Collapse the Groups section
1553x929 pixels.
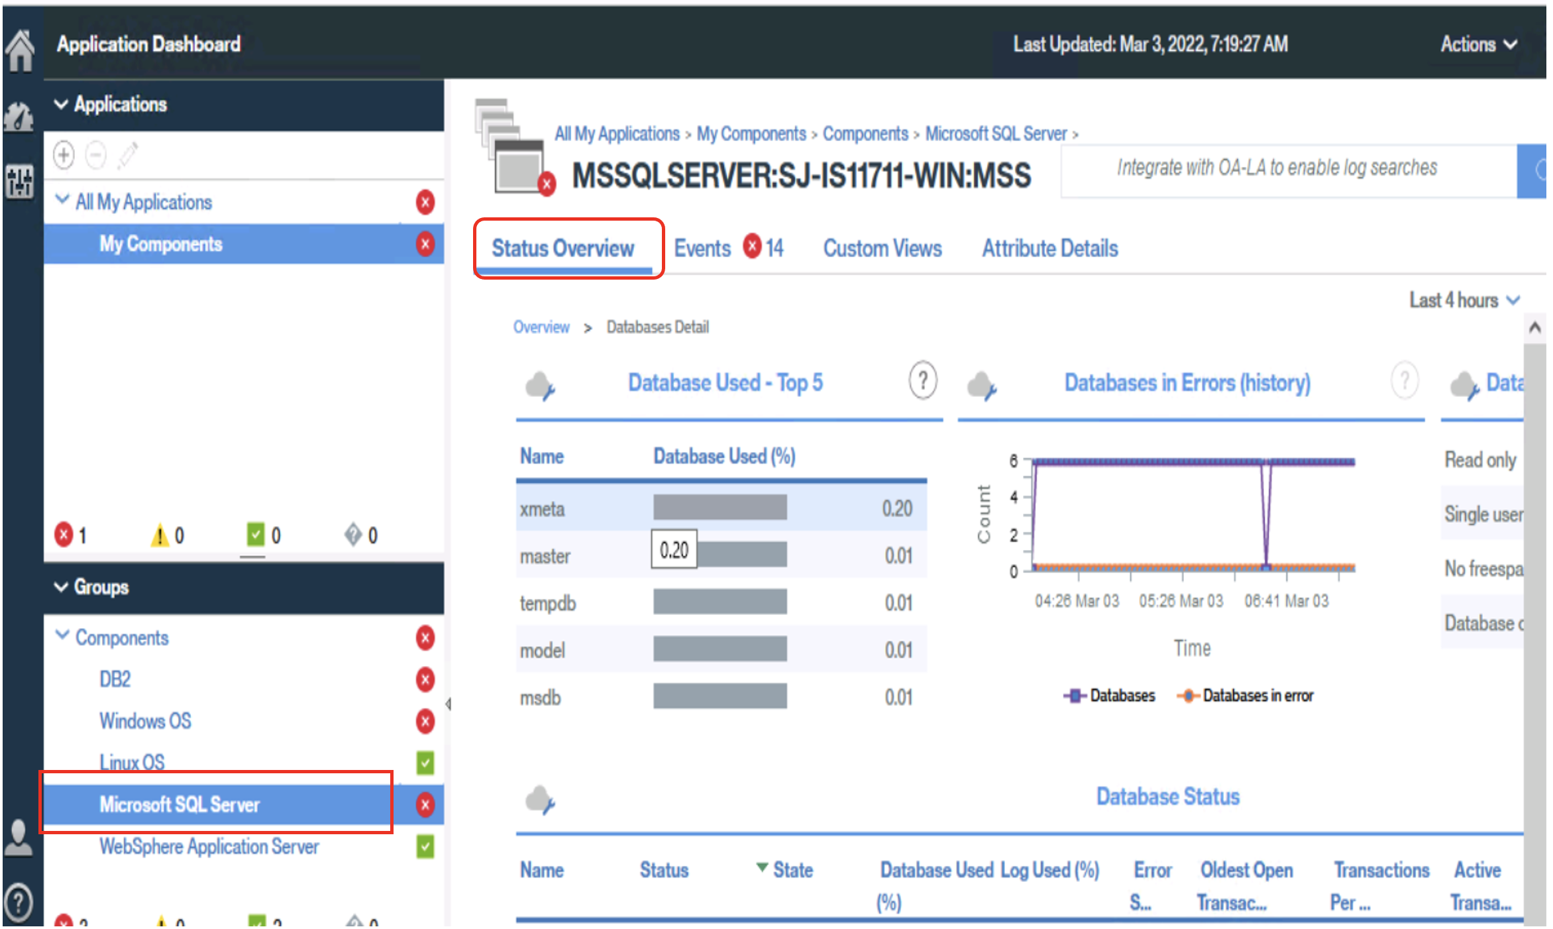click(x=61, y=587)
